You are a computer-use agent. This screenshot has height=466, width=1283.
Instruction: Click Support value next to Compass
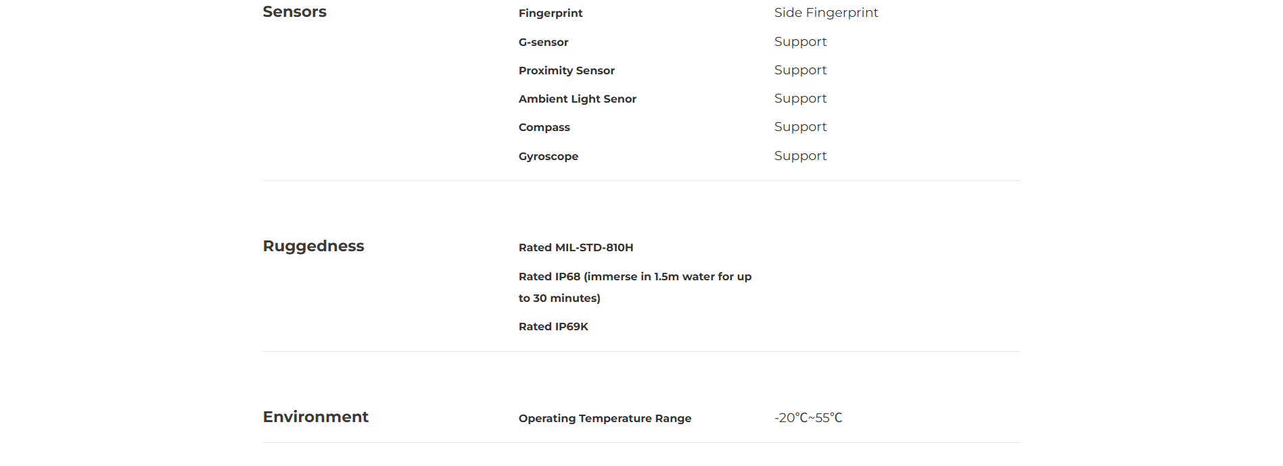point(800,127)
